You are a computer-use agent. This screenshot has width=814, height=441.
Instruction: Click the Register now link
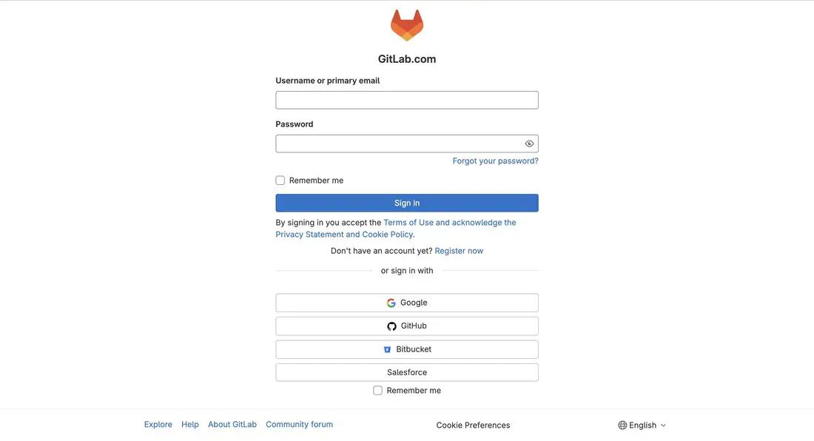click(459, 251)
